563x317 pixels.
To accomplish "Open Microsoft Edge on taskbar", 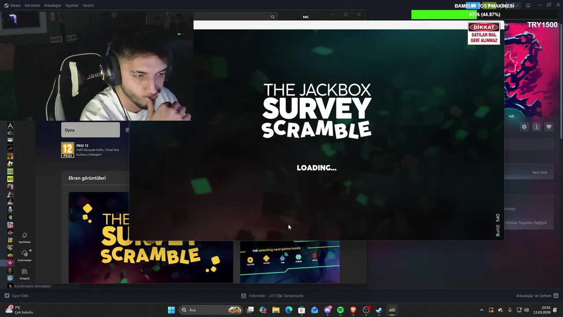I will click(289, 310).
